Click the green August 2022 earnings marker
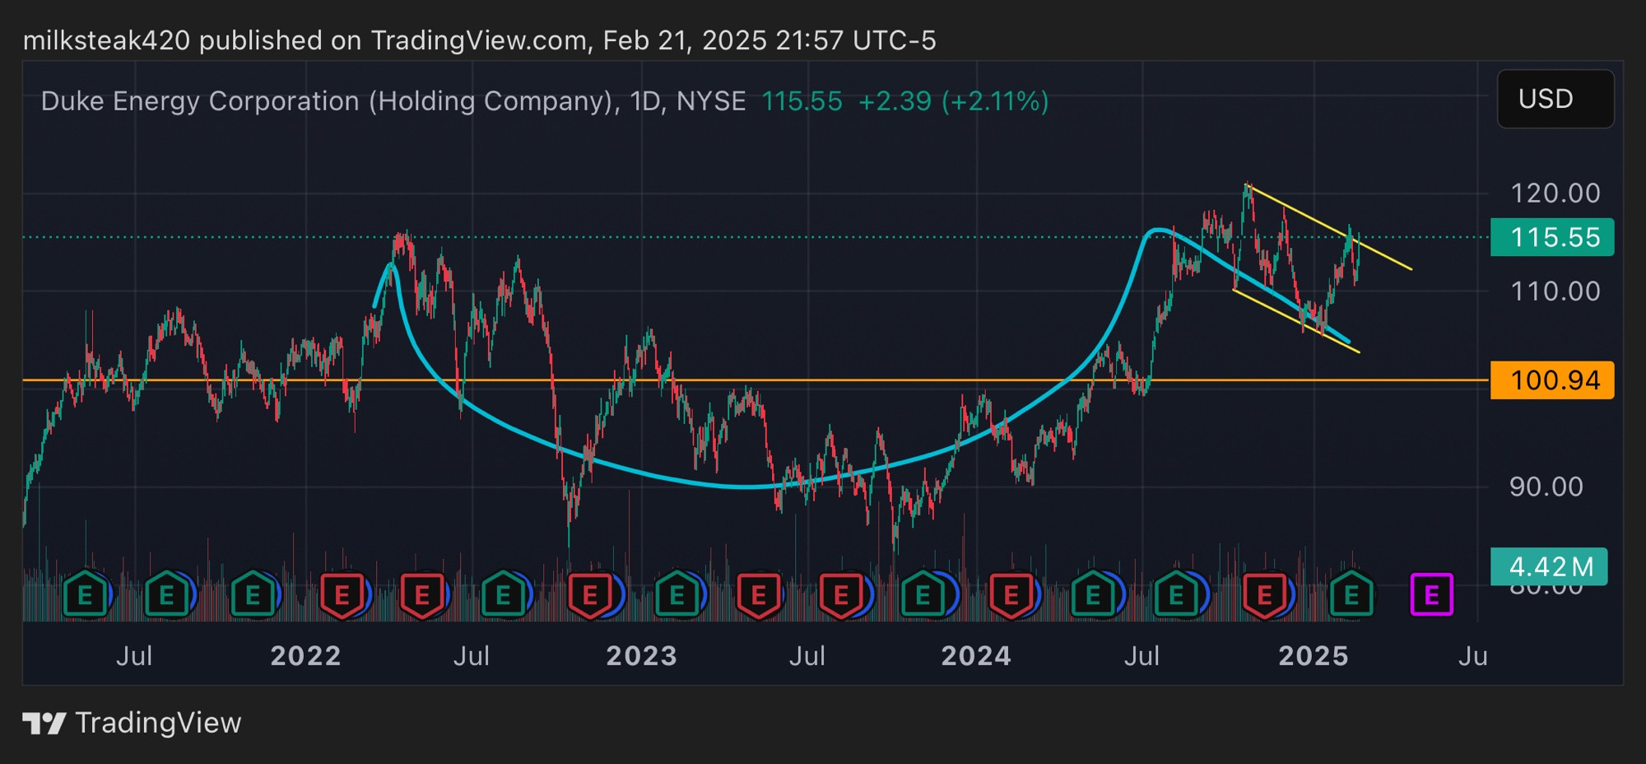This screenshot has height=764, width=1646. point(503,594)
